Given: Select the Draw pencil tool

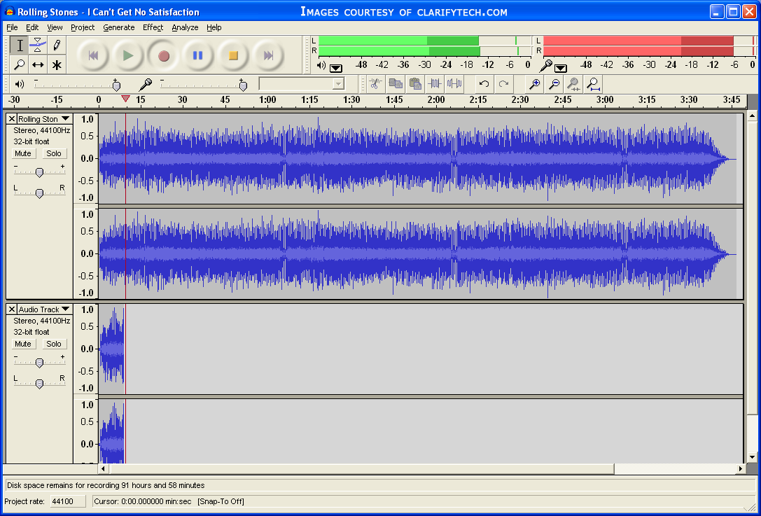Looking at the screenshot, I should 57,46.
